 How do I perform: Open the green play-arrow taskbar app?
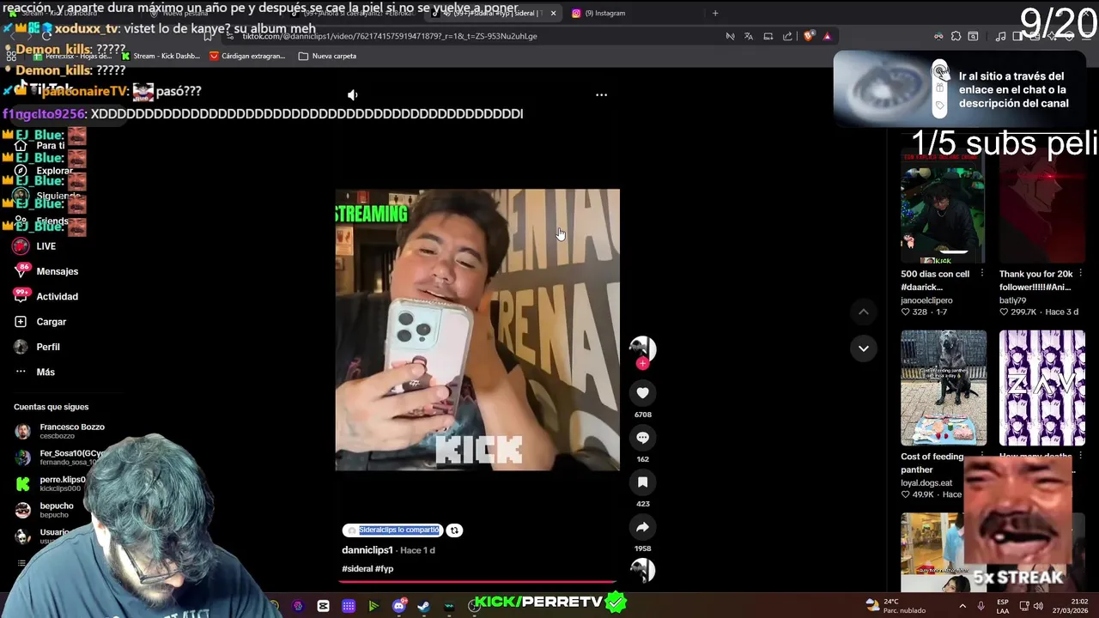[373, 606]
